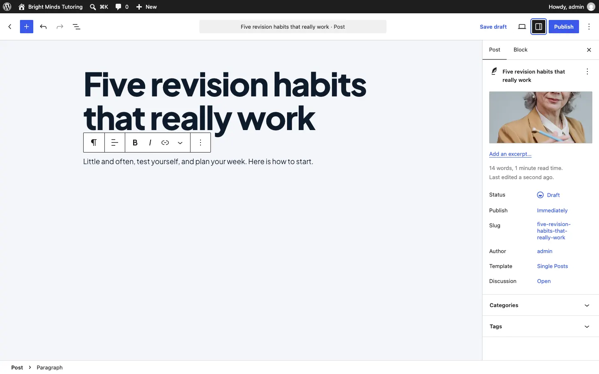Viewport: 599px width, 374px height.
Task: Click the '14 words, 1 minute read time' text
Action: tap(526, 168)
